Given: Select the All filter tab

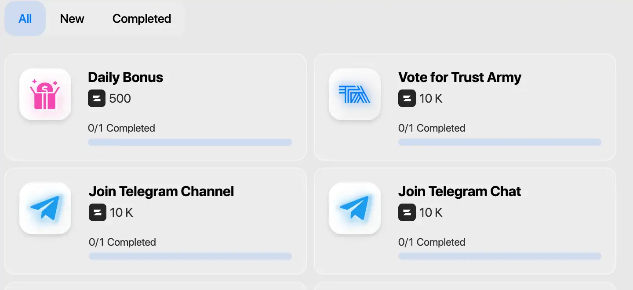Looking at the screenshot, I should tap(25, 19).
